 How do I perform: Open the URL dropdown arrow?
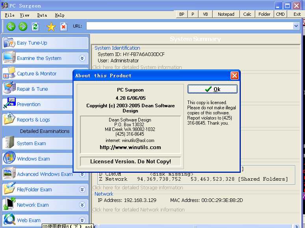click(296, 26)
